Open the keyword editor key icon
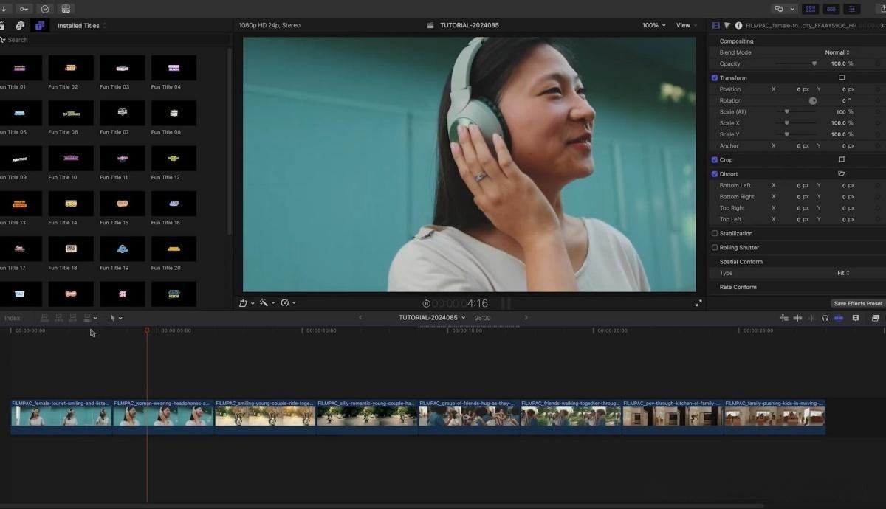Image resolution: width=886 pixels, height=509 pixels. point(24,9)
